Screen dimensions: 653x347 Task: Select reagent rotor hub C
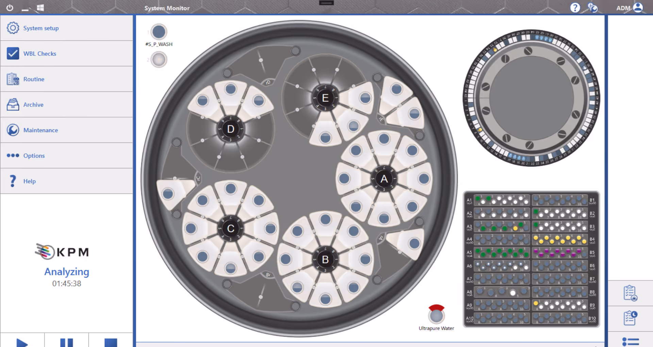[231, 228]
